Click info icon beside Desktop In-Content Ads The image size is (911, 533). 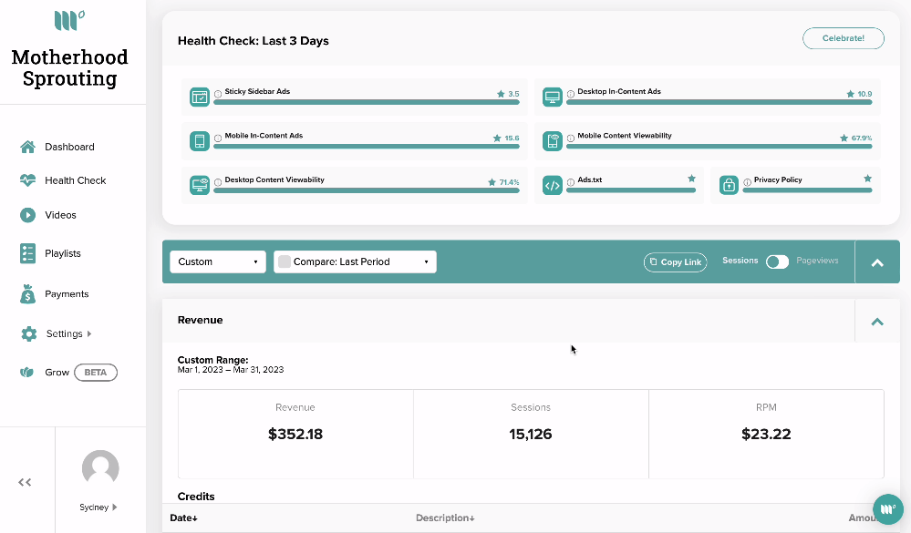click(571, 94)
